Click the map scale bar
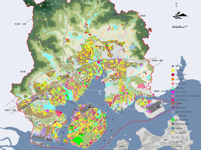The image size is (201, 150). [x=180, y=26]
